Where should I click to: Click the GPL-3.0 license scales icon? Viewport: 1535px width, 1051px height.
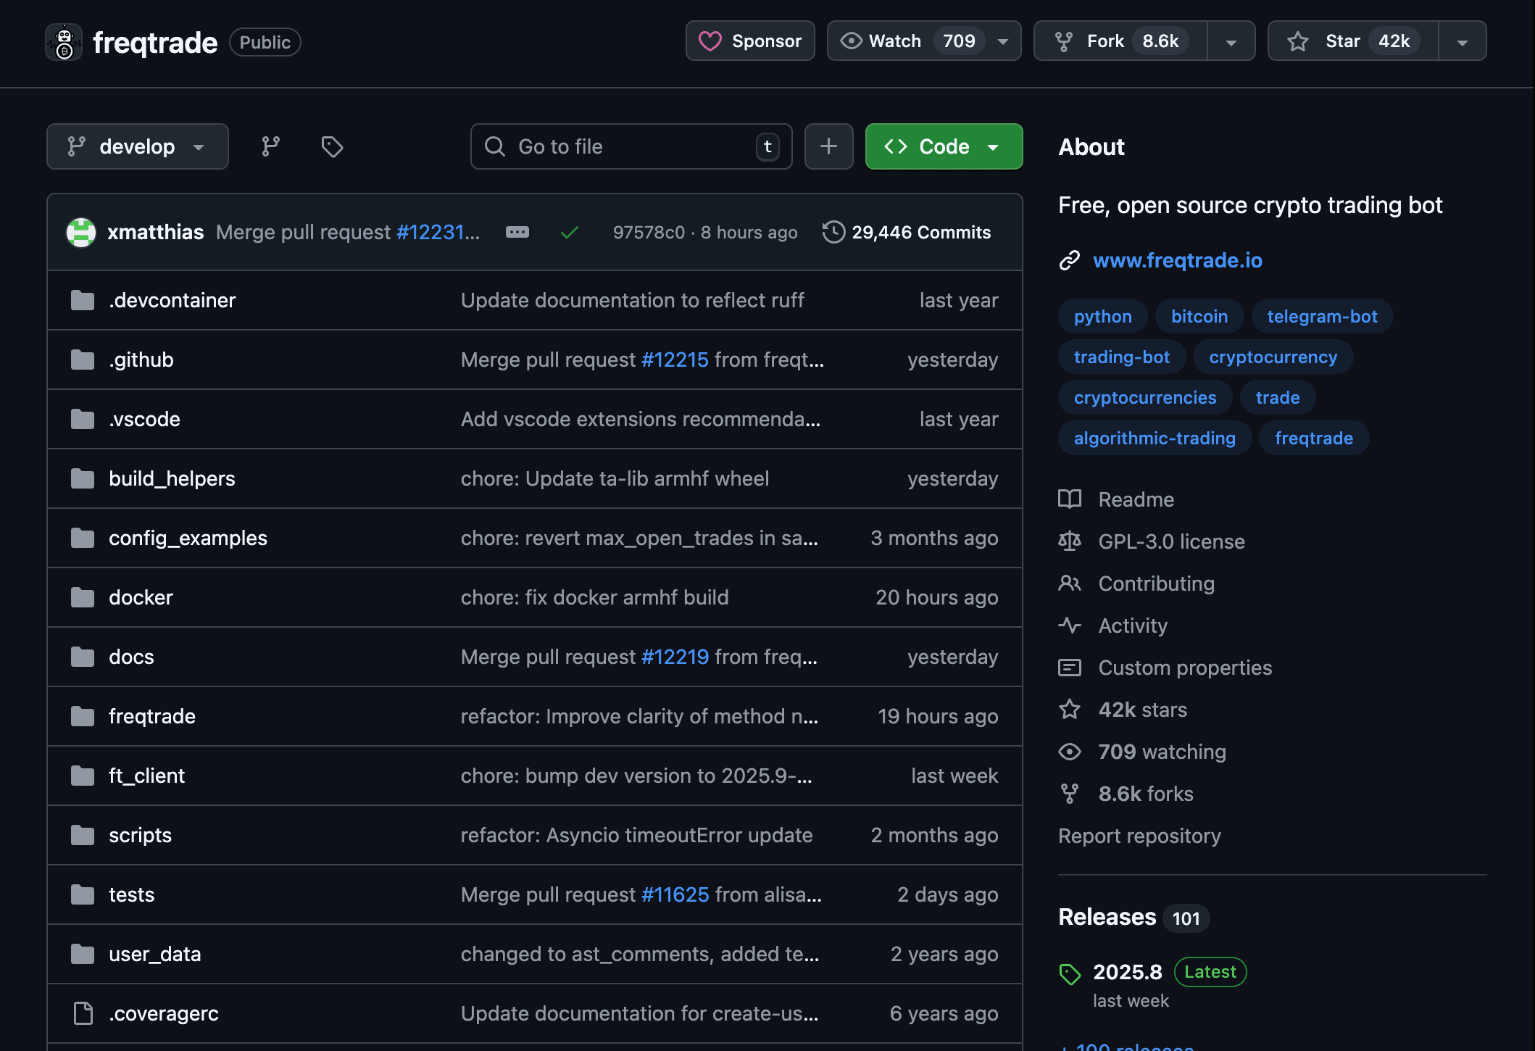[1070, 541]
